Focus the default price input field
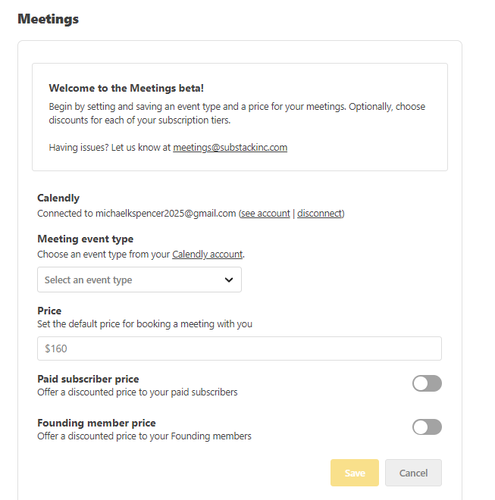Image resolution: width=495 pixels, height=500 pixels. [240, 348]
